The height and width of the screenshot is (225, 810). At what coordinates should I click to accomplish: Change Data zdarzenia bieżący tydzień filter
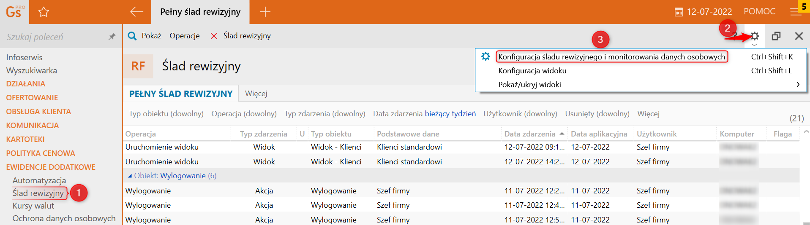[424, 114]
